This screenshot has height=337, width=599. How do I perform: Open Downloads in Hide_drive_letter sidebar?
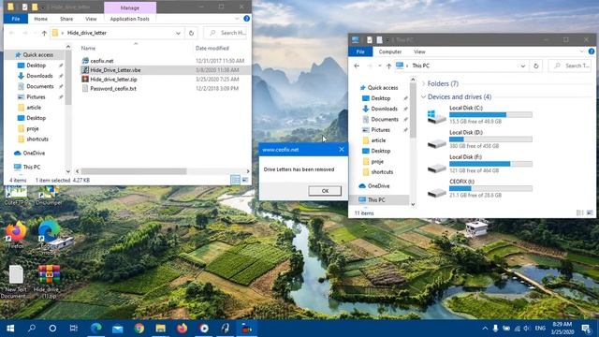39,76
